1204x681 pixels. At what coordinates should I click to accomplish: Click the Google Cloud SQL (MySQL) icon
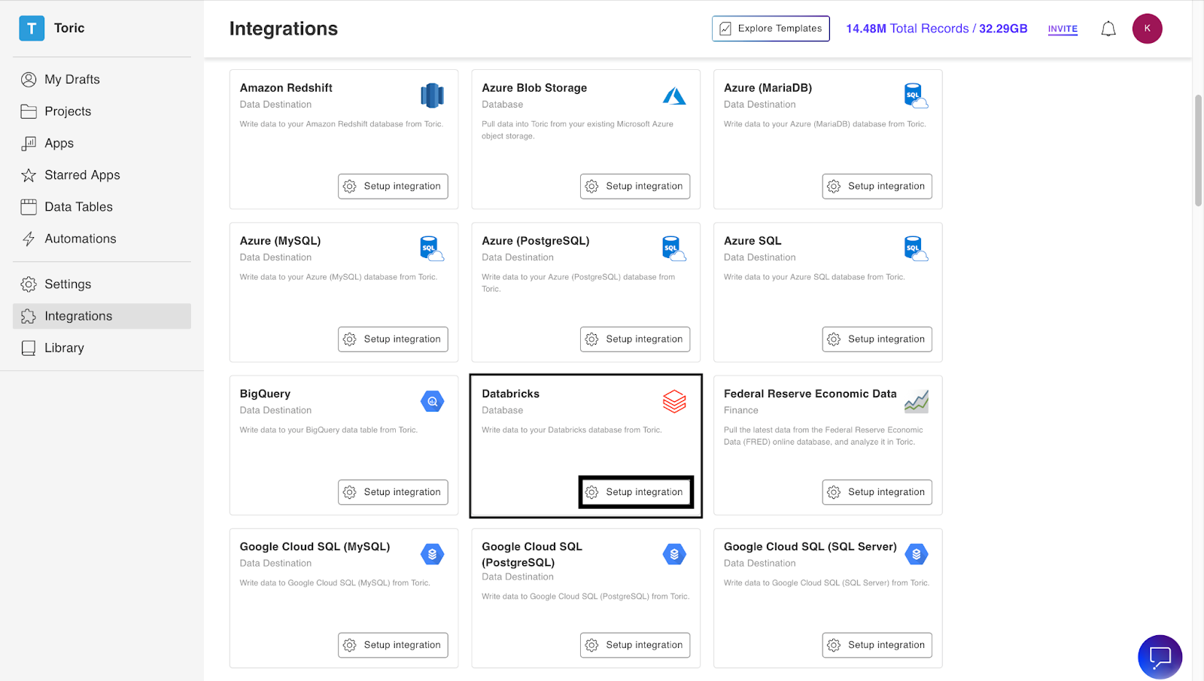pos(433,555)
